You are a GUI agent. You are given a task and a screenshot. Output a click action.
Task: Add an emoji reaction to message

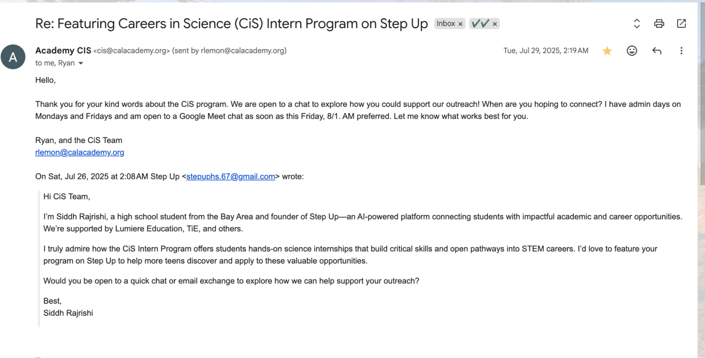[632, 51]
